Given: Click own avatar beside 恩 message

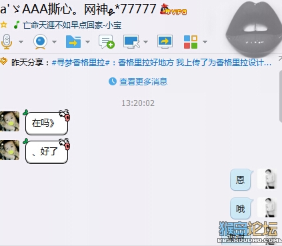Looking at the screenshot, I should [x=267, y=179].
